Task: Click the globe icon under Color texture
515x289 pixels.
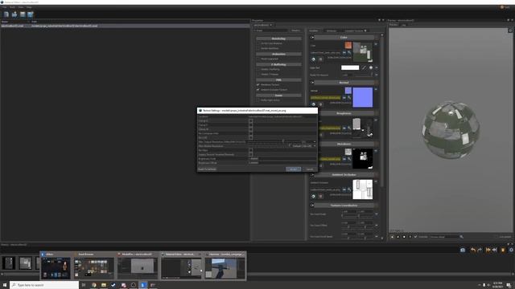Action: click(x=313, y=59)
